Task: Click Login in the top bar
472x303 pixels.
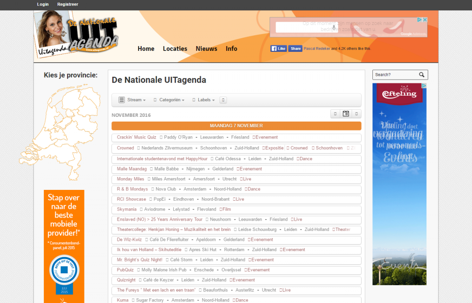Action: (x=43, y=4)
